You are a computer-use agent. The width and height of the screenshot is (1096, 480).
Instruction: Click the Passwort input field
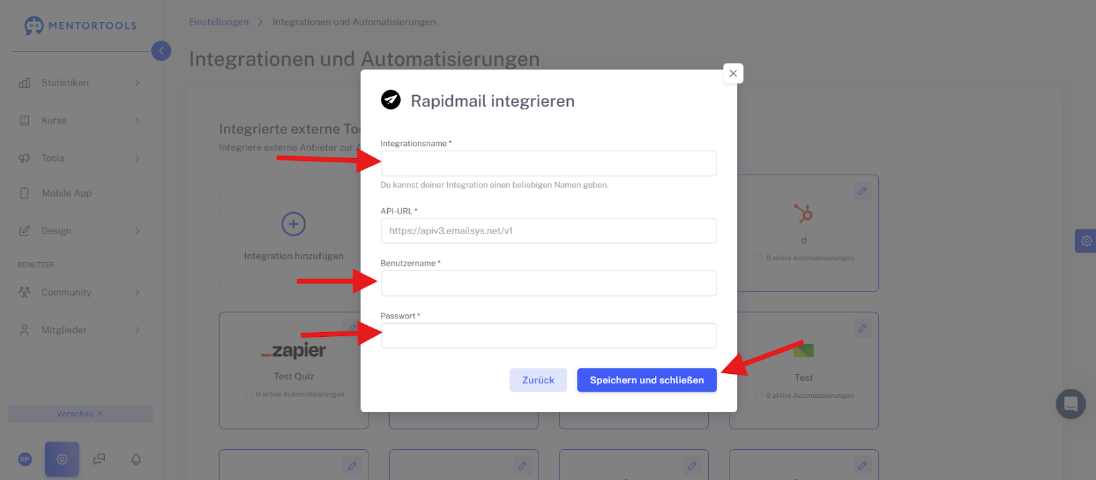tap(549, 336)
